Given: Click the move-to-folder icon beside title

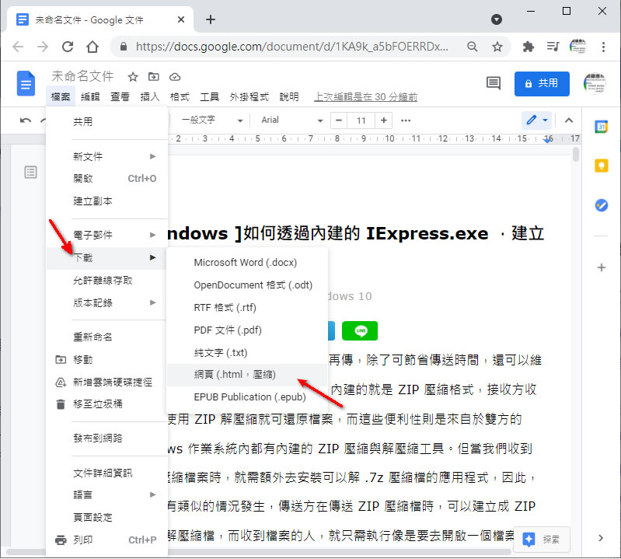Looking at the screenshot, I should coord(154,76).
